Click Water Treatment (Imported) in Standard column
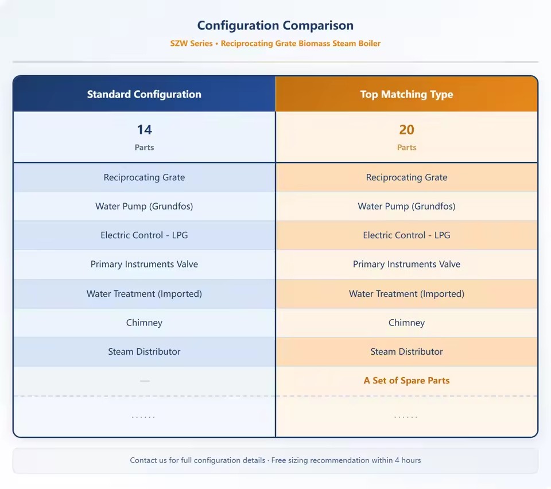Screen dimensions: 551x489 pyautogui.click(x=144, y=294)
